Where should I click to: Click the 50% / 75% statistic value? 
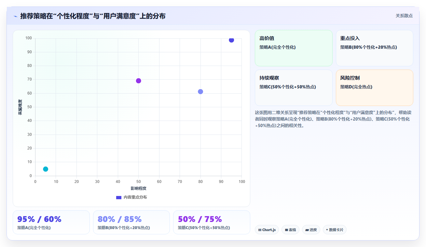(x=200, y=219)
